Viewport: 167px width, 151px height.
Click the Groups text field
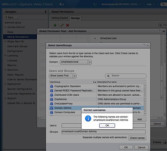coord(104,132)
